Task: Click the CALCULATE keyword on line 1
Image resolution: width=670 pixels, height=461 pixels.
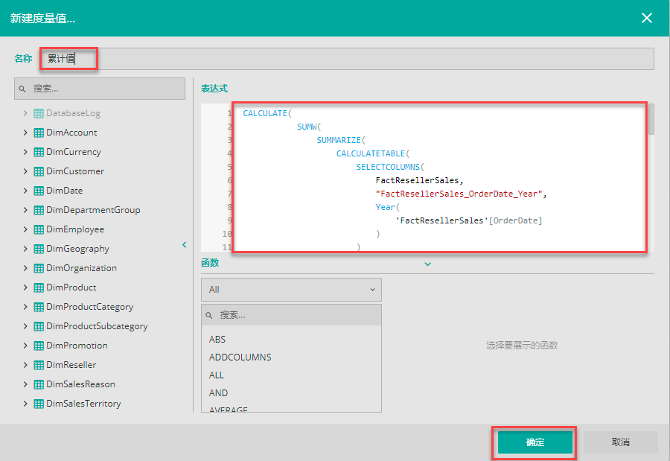Action: pos(265,113)
